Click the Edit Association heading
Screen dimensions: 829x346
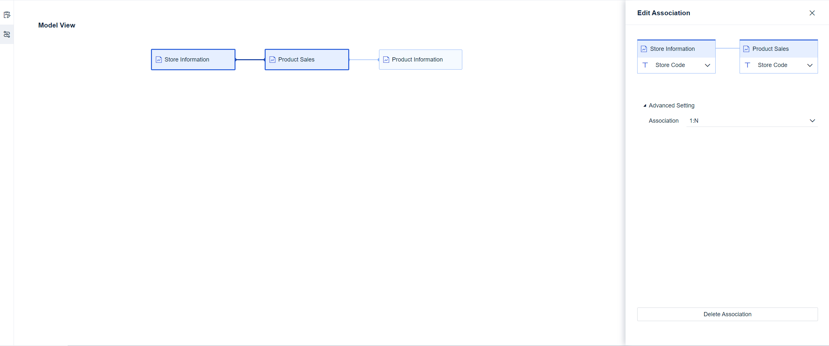[x=663, y=13]
